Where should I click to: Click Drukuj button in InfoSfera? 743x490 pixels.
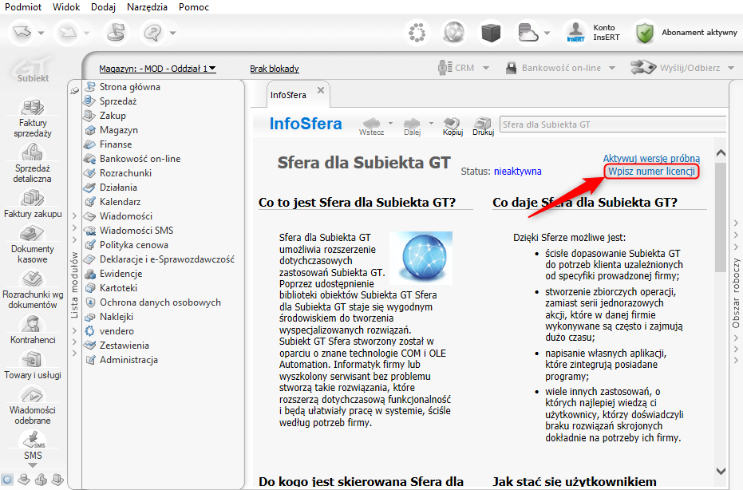[x=484, y=126]
